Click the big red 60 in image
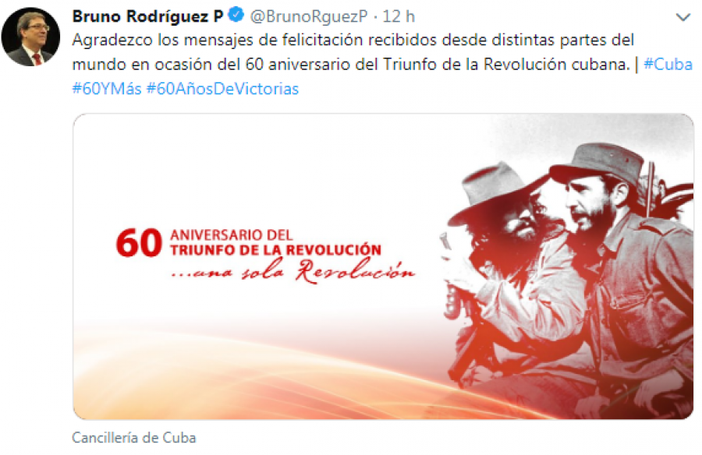The image size is (702, 455). point(139,243)
